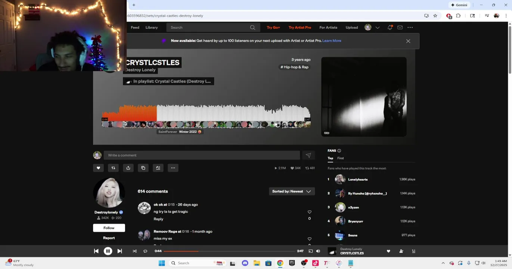Switch to the First fans tab
Image resolution: width=512 pixels, height=269 pixels.
coord(341,158)
